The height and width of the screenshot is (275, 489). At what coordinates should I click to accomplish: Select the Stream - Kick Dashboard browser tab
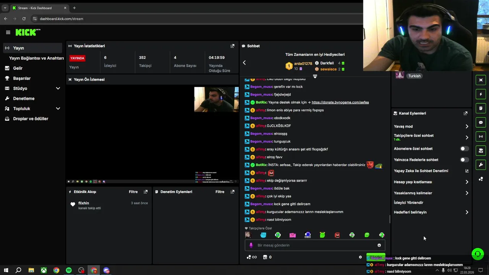click(39, 8)
